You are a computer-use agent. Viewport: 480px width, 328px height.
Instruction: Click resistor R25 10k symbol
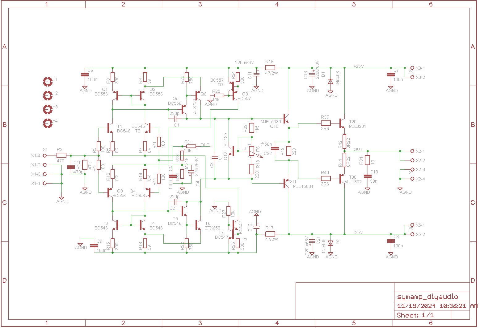coord(219,95)
